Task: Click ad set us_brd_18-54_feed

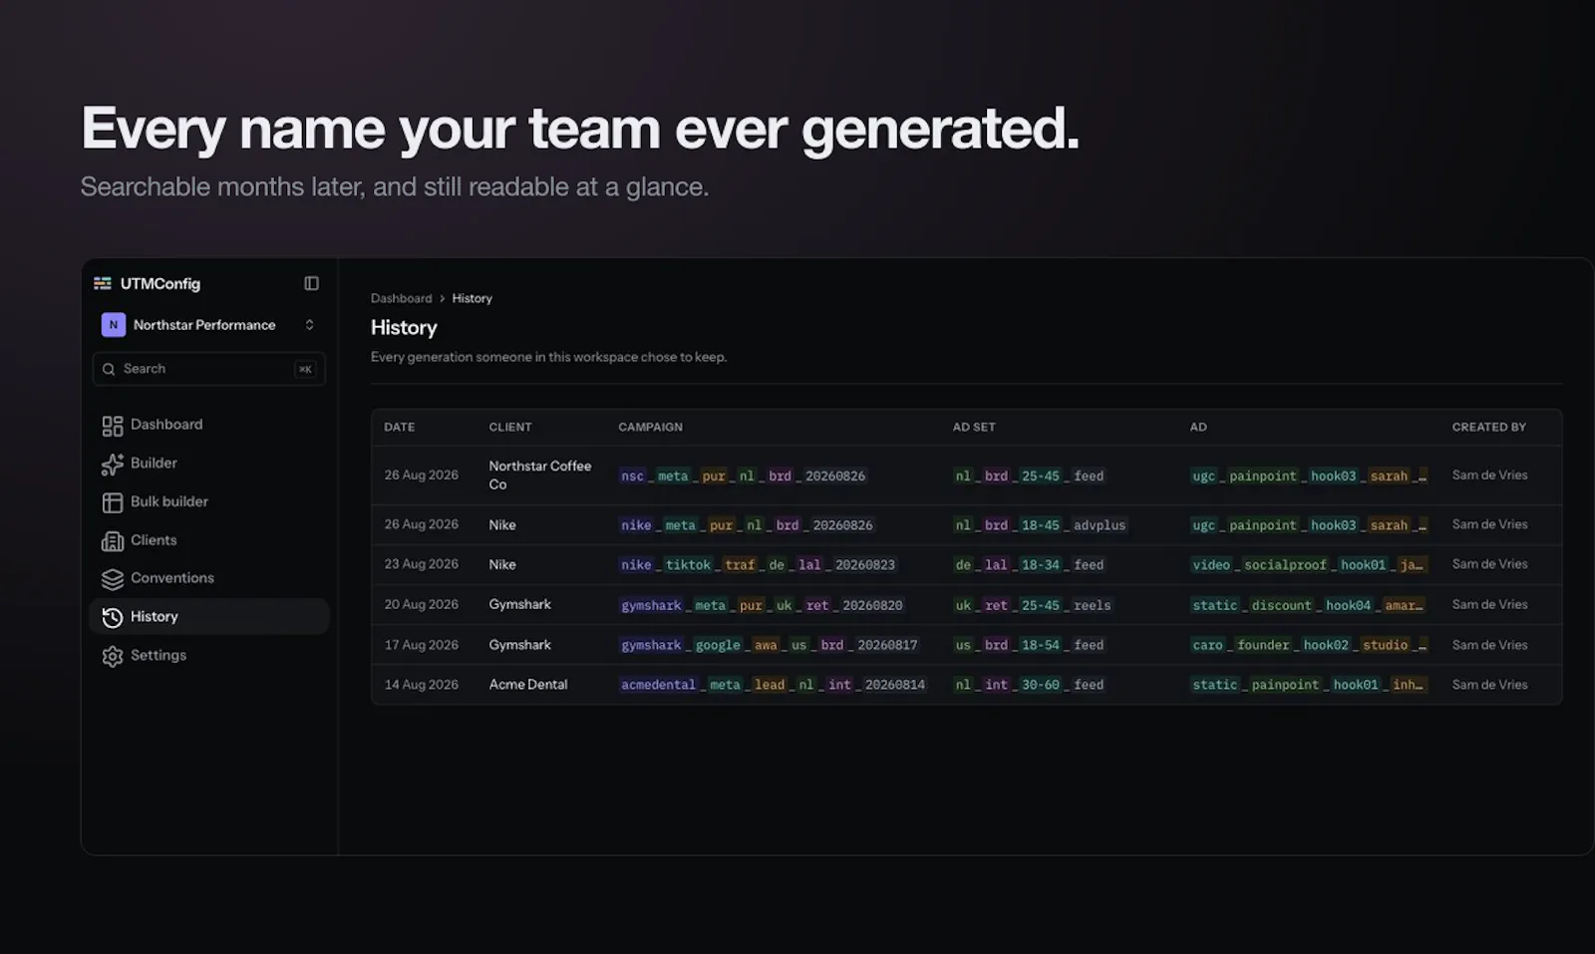Action: coord(1029,645)
